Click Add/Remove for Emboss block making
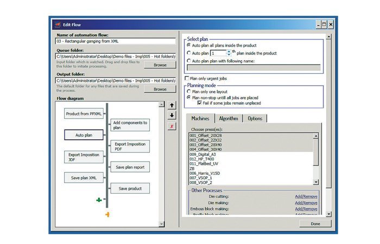Screen dimensions: 380x244 click(306, 209)
